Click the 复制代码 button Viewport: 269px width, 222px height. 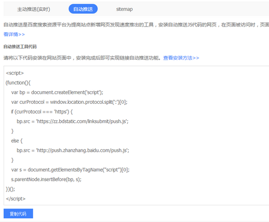(18, 214)
